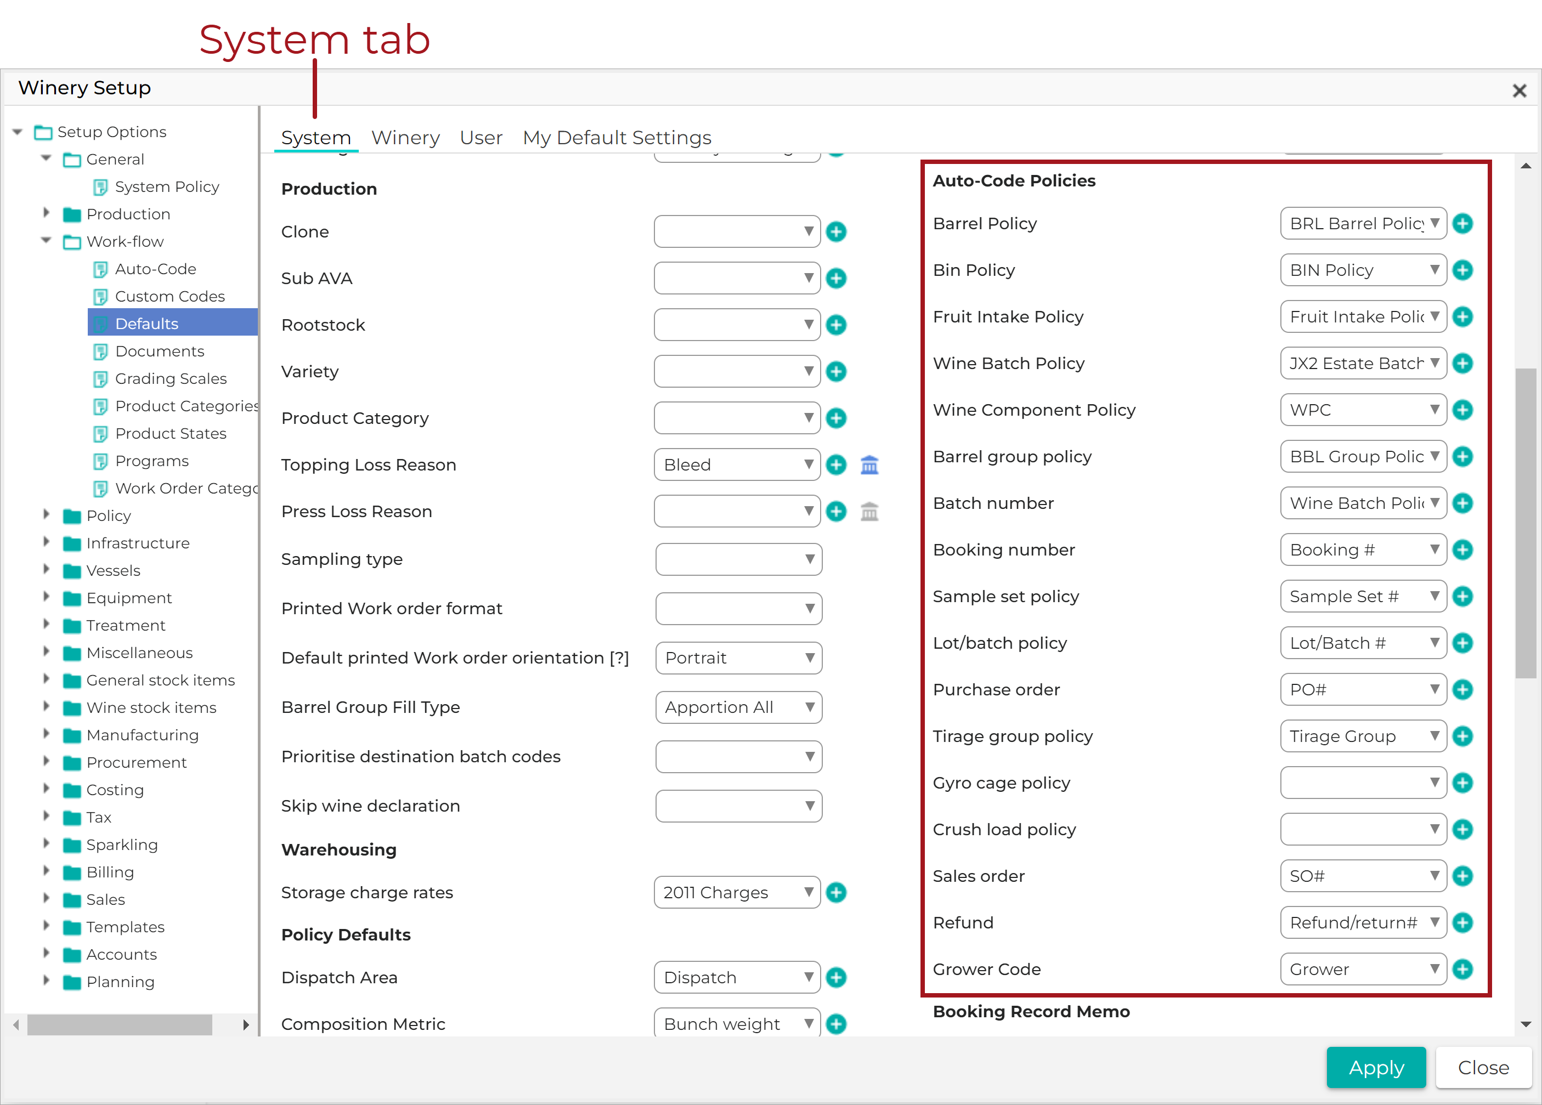Click scroll down arrow of main panel
This screenshot has width=1542, height=1105.
click(x=1525, y=1024)
